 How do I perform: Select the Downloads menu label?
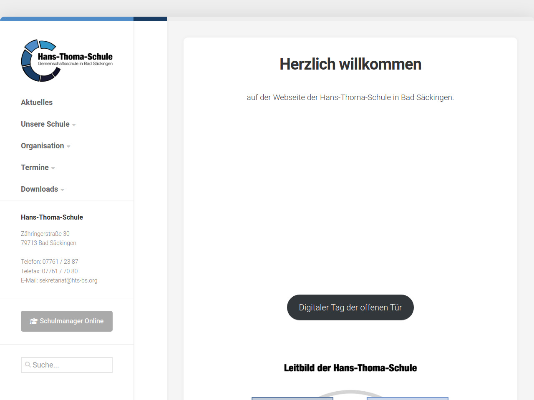click(39, 189)
